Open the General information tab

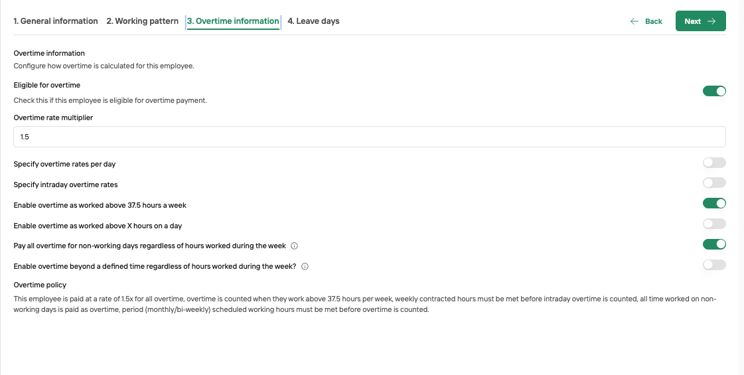pyautogui.click(x=56, y=21)
